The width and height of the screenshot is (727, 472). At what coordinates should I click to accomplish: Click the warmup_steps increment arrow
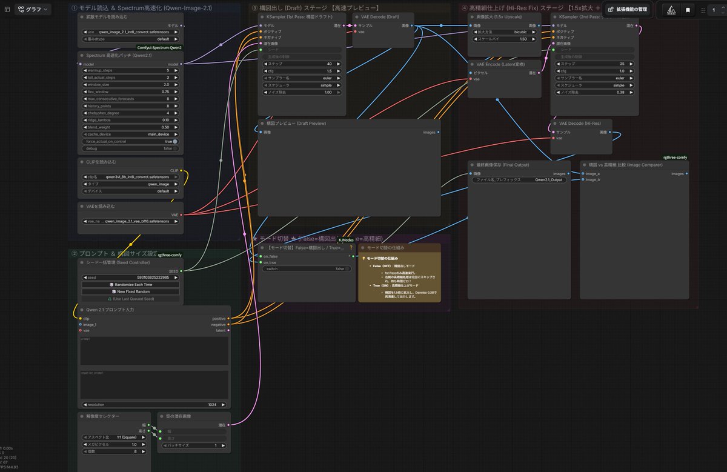[176, 70]
